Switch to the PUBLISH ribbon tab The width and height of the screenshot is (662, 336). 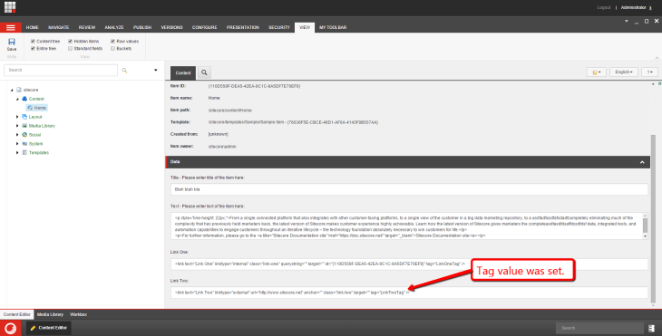pos(142,27)
